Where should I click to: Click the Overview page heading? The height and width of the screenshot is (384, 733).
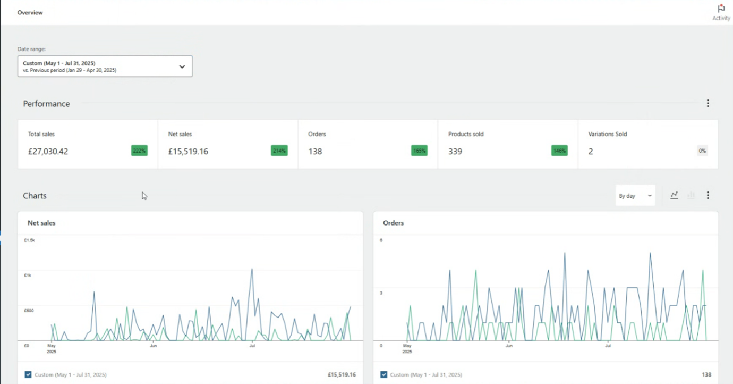pyautogui.click(x=30, y=12)
